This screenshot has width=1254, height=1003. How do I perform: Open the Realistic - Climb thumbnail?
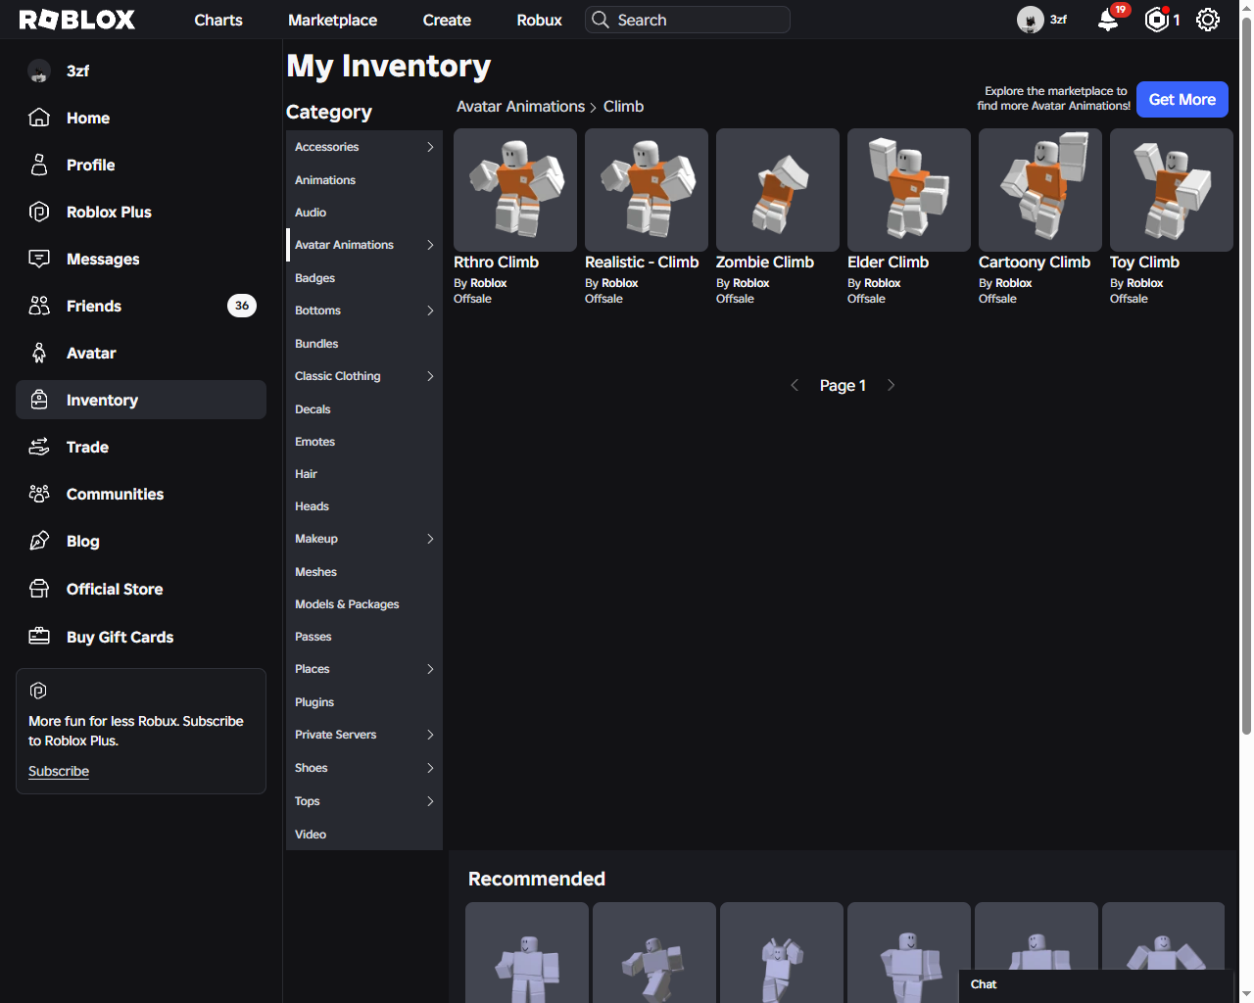(x=647, y=190)
